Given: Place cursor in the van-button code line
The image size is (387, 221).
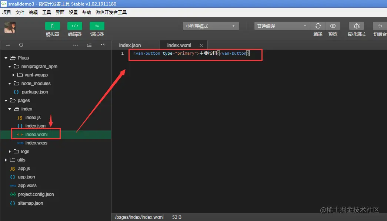Looking at the screenshot, I should click(191, 53).
